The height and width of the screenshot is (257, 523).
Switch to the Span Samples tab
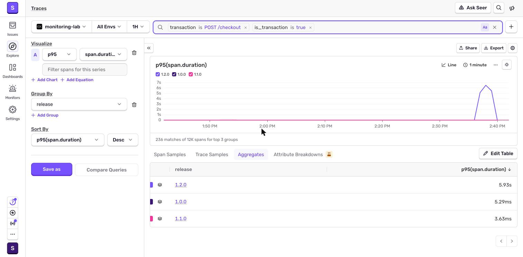click(x=170, y=154)
